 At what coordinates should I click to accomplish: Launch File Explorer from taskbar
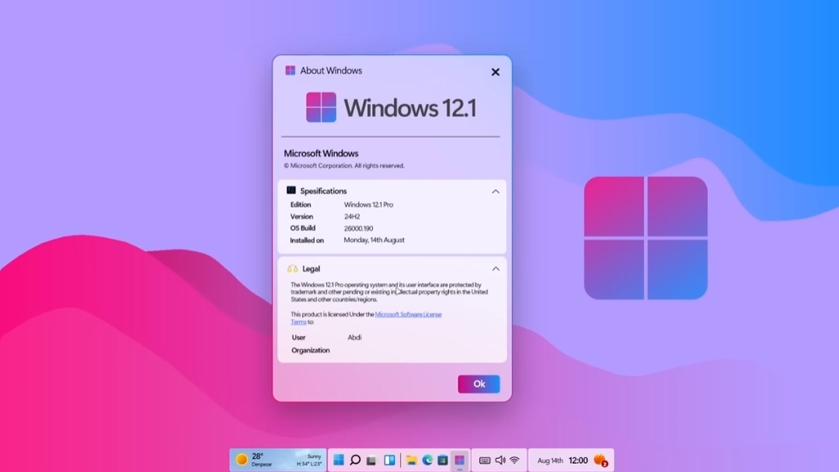coord(412,461)
